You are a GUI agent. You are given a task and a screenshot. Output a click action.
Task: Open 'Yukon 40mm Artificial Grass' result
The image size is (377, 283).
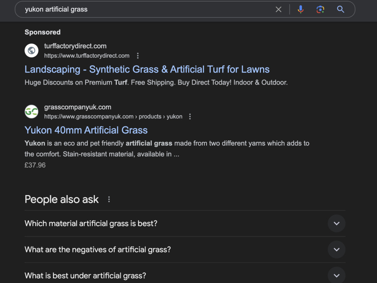click(86, 130)
